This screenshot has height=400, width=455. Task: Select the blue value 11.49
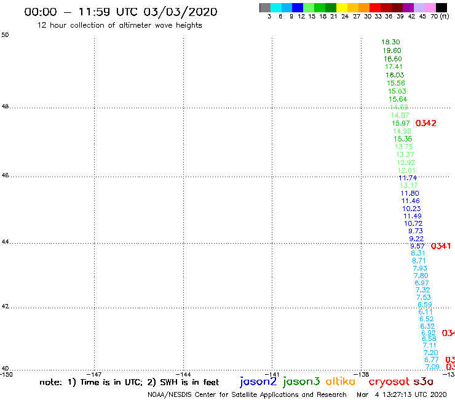[413, 216]
